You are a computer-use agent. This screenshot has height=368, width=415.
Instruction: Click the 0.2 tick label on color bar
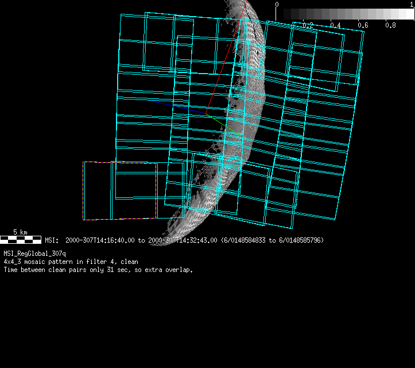(x=308, y=25)
